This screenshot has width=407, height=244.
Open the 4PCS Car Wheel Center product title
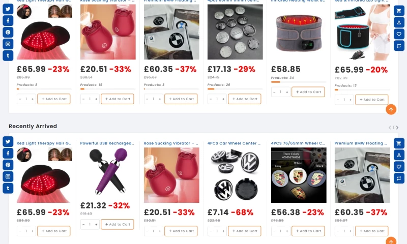point(234,143)
